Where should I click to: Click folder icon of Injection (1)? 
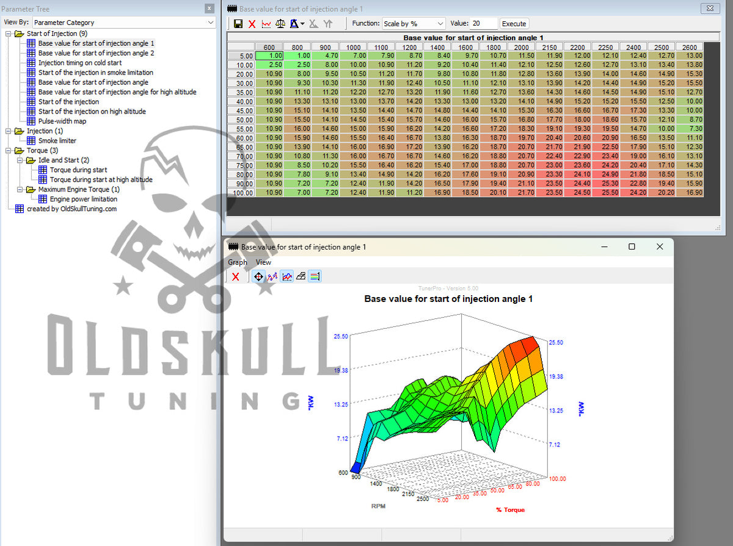[20, 131]
